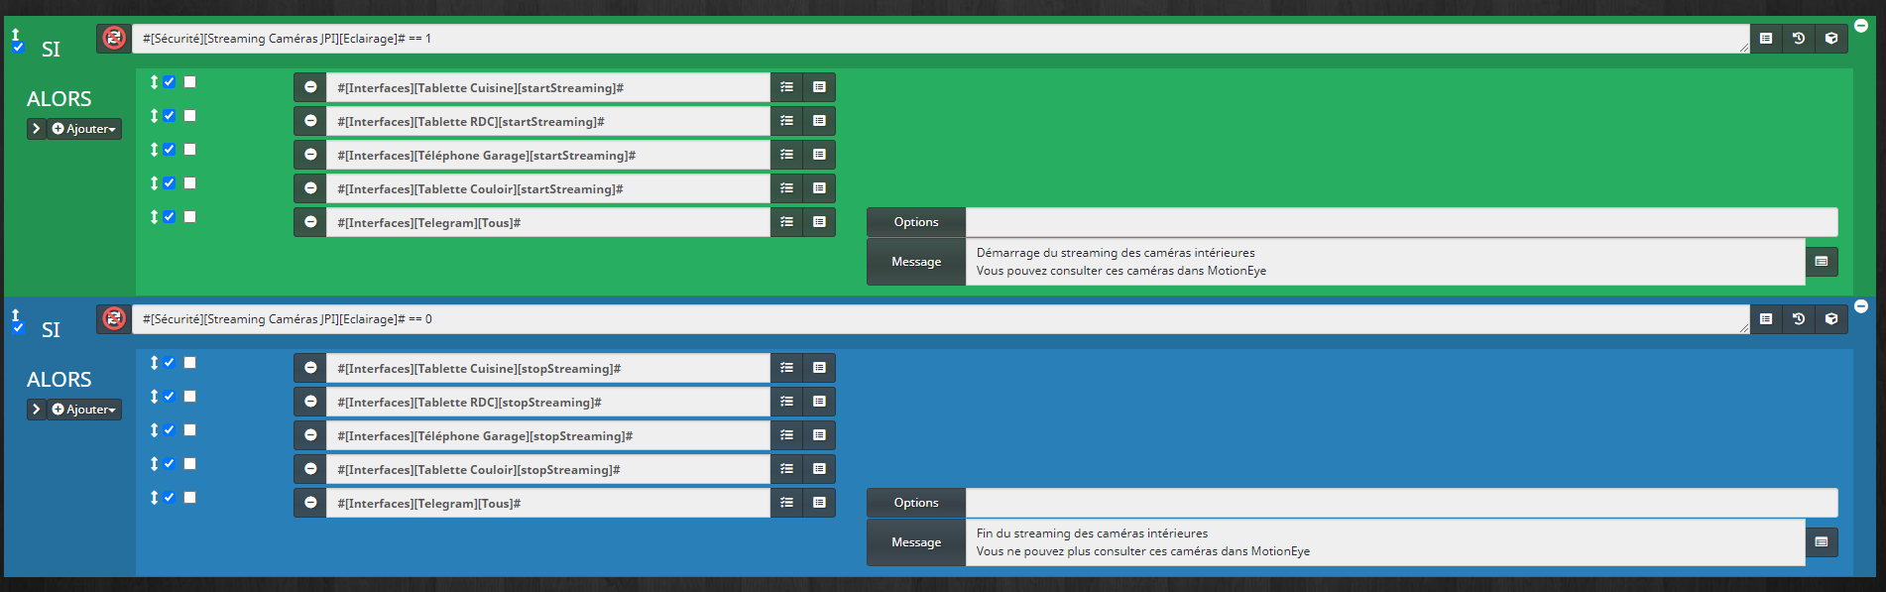The width and height of the screenshot is (1886, 592).
Task: Open message command picker for 'Fin du streaming'
Action: pos(1822,542)
